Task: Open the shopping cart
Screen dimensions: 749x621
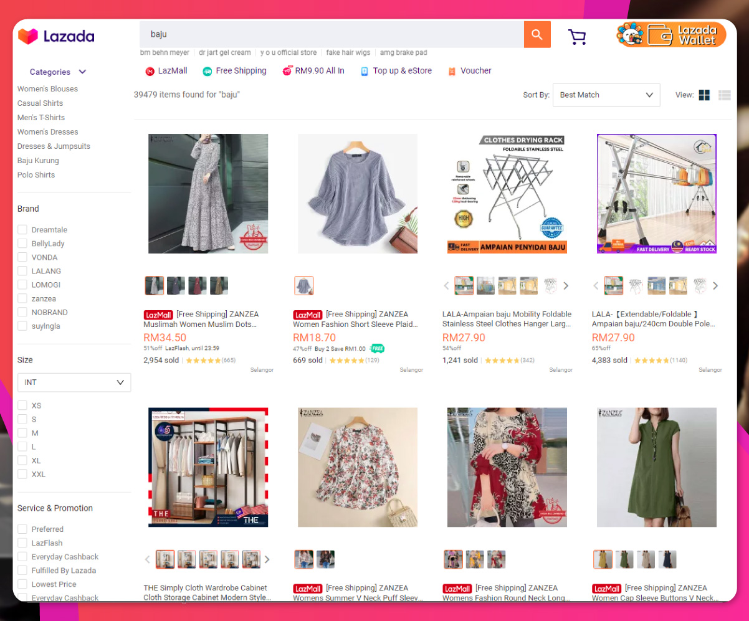Action: [x=577, y=36]
